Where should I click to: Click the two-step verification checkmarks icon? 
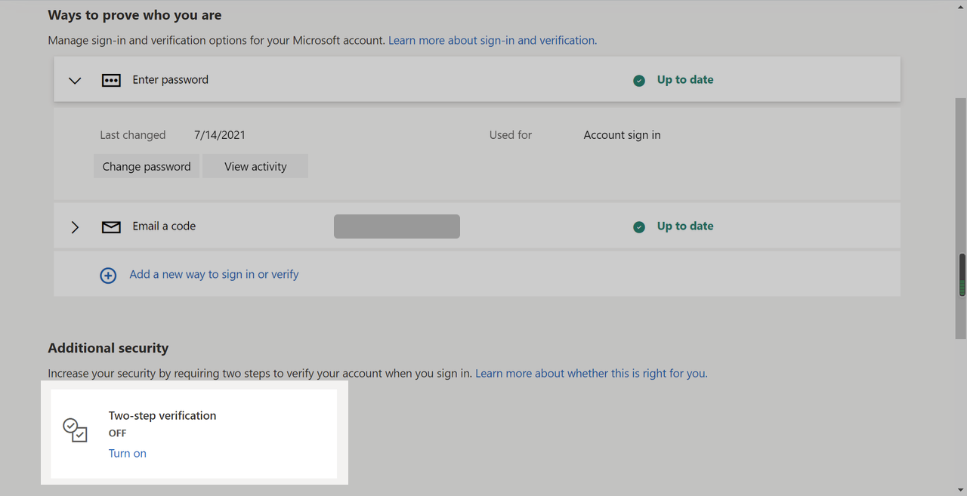click(76, 430)
